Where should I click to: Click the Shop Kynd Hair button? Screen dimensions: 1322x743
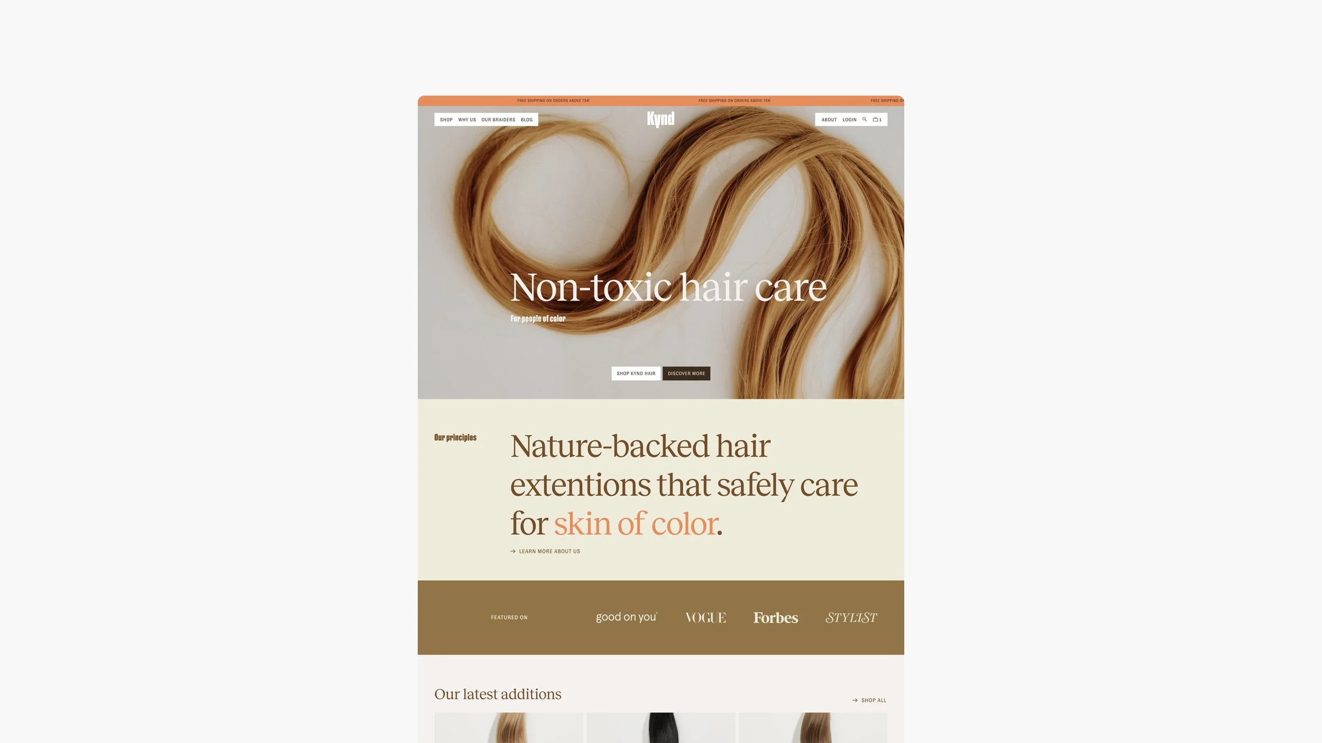click(636, 374)
